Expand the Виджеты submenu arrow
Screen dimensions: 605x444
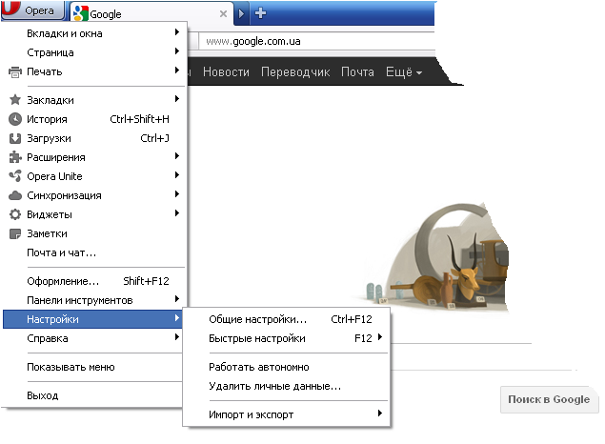176,213
